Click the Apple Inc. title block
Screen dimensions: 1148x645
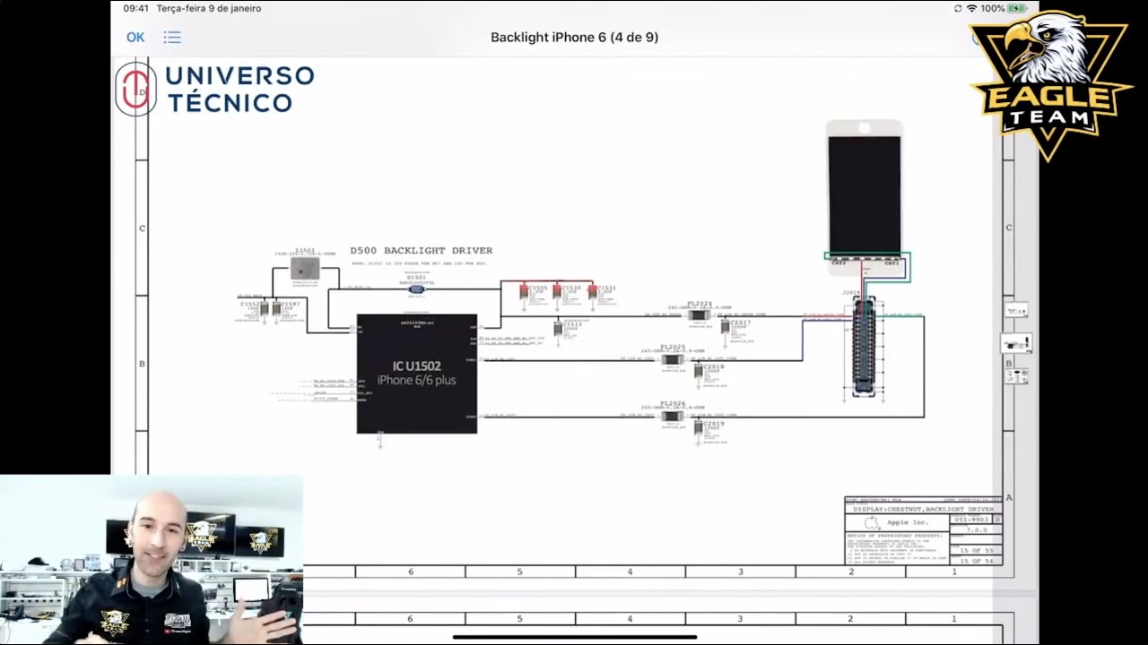click(x=924, y=531)
